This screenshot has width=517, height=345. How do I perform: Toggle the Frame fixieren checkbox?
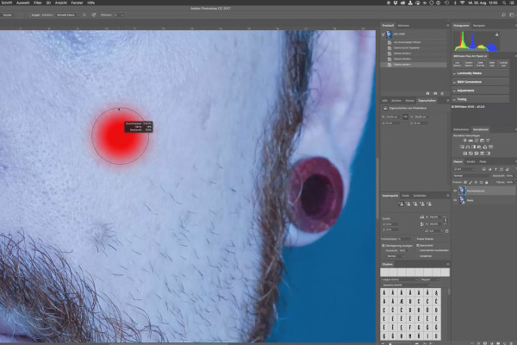point(414,239)
